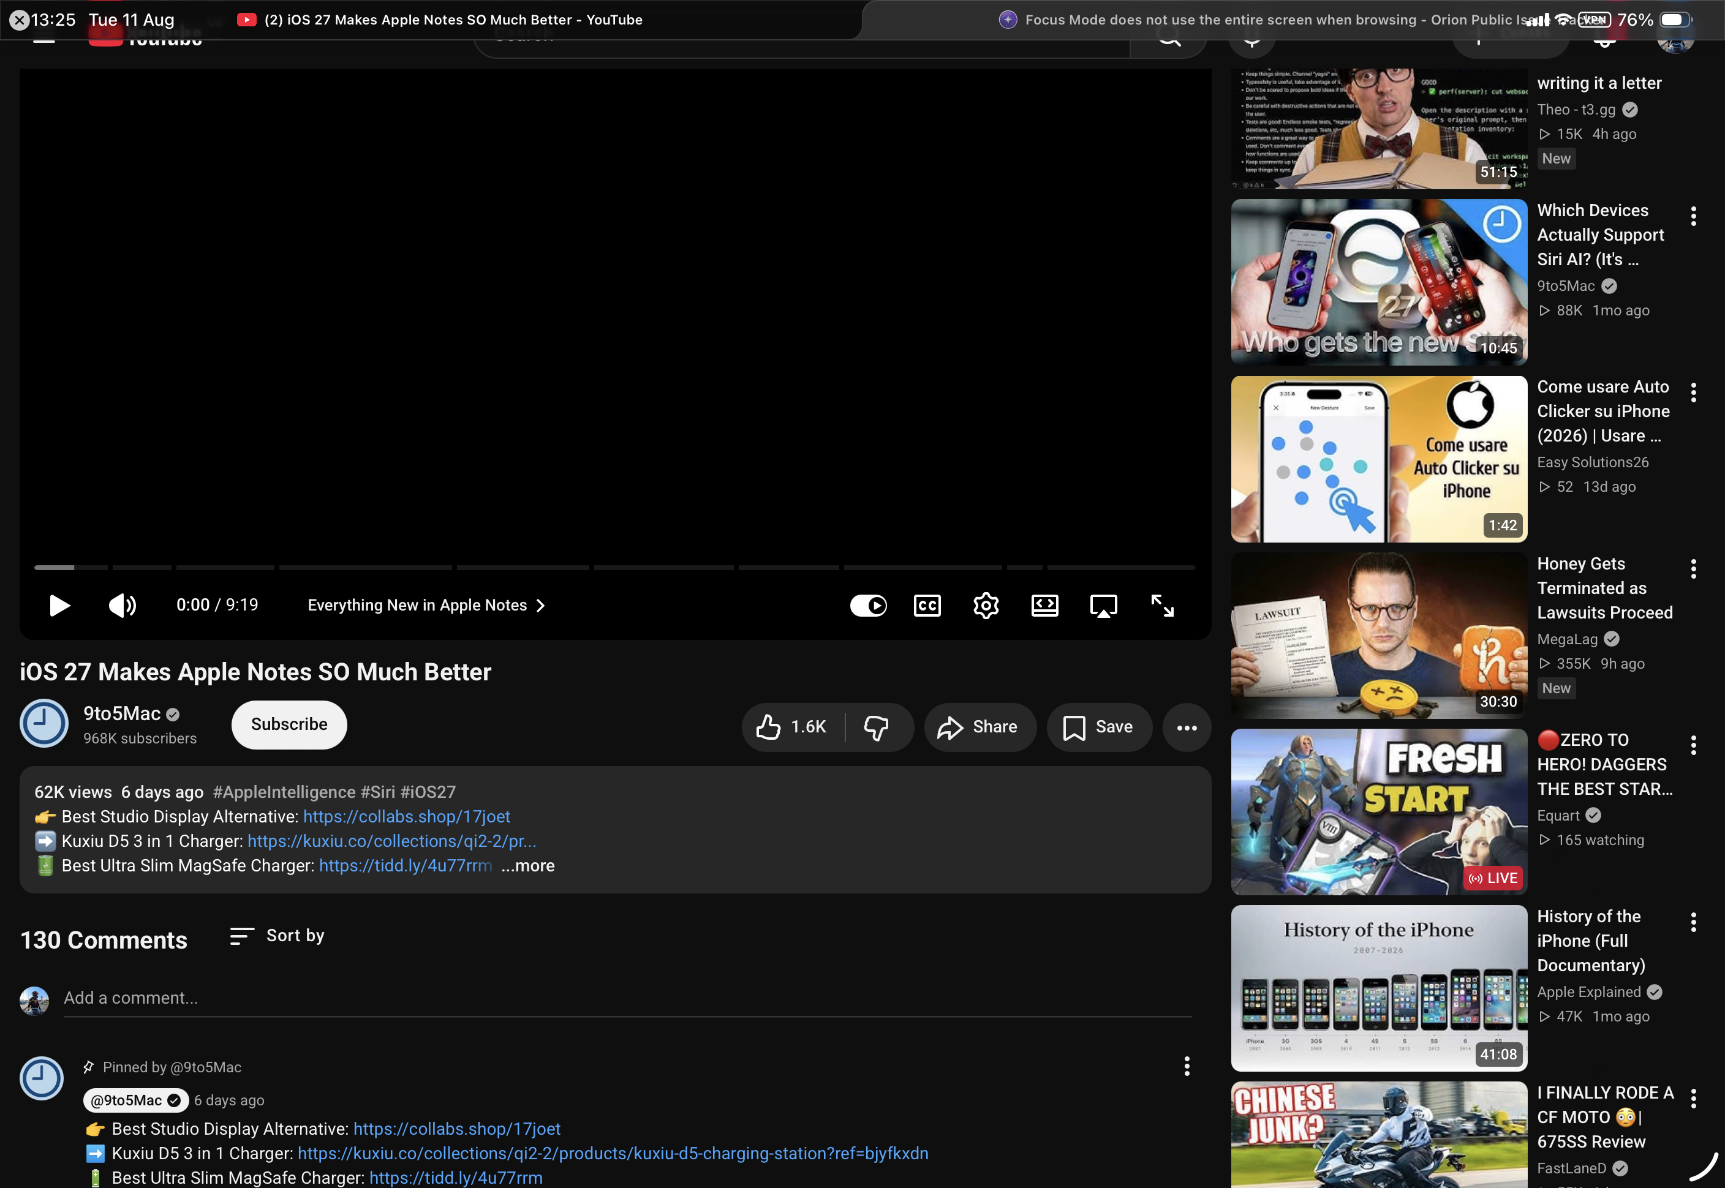Viewport: 1725px width, 1188px height.
Task: Click the '0:00 / 9:19' time display
Action: point(217,604)
